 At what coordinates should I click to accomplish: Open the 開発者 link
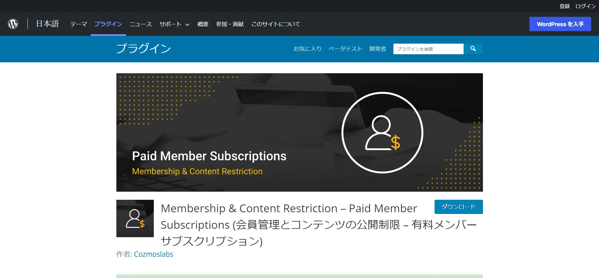click(x=378, y=49)
